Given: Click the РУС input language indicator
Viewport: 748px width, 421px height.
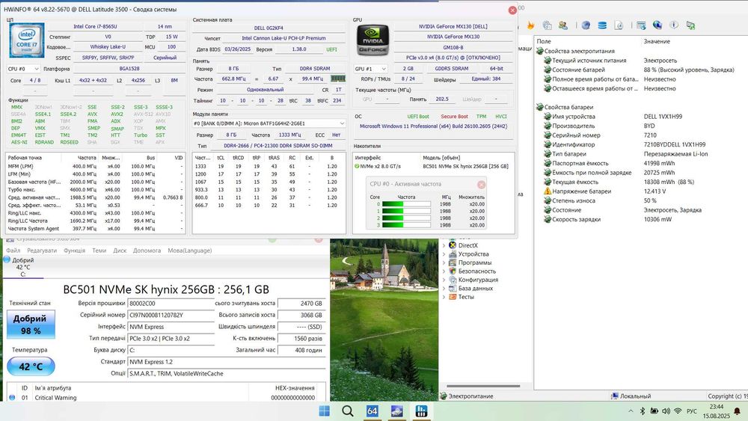Looking at the screenshot, I should [x=692, y=411].
